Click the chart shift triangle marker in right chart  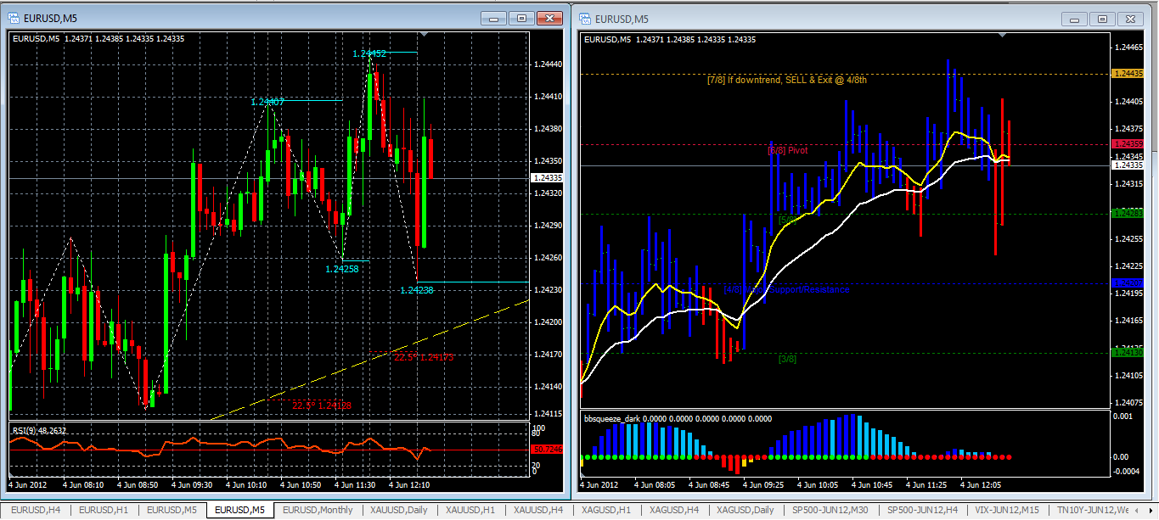click(1003, 36)
